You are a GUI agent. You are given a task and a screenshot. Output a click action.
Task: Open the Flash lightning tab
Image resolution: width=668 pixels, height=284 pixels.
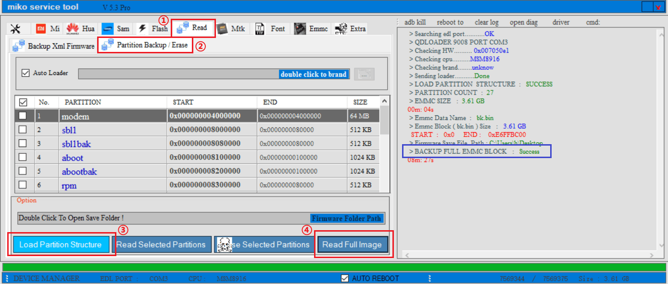(x=153, y=29)
